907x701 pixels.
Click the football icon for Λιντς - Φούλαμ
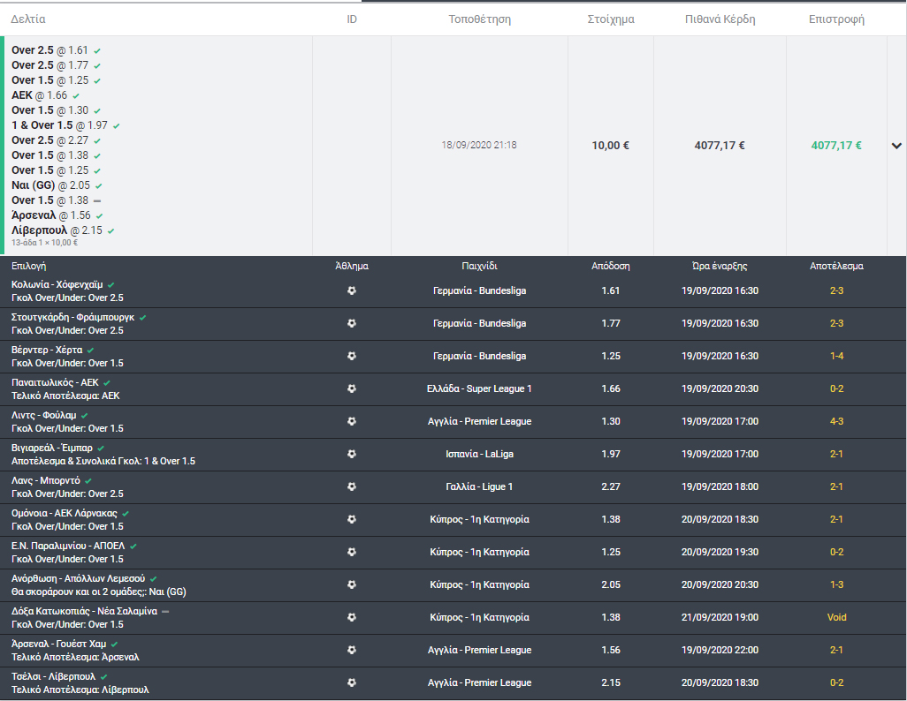pos(352,421)
